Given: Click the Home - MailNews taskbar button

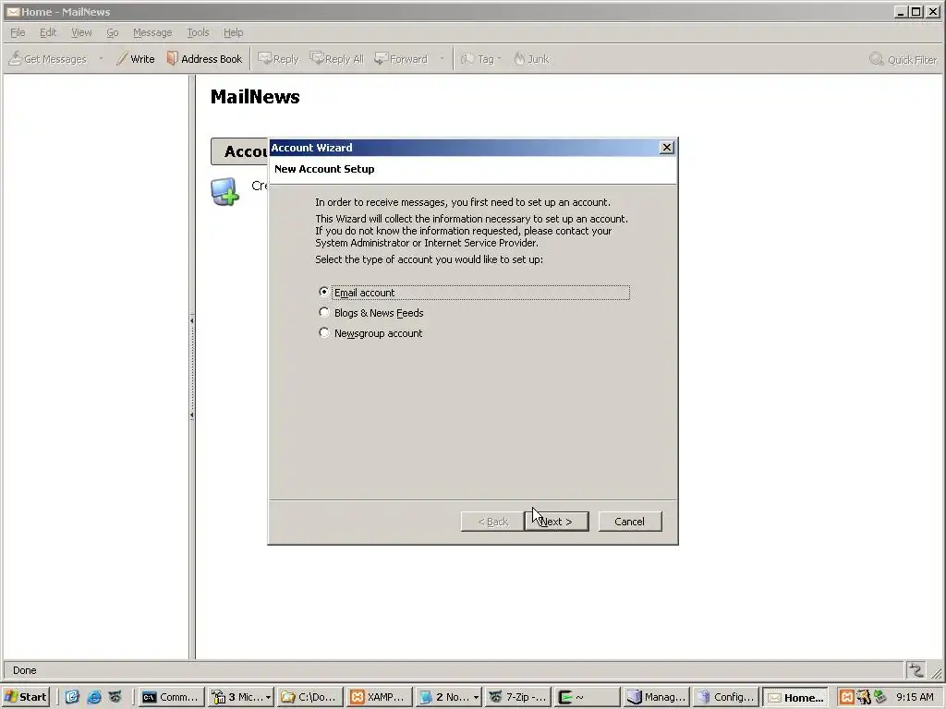Looking at the screenshot, I should coord(795,697).
